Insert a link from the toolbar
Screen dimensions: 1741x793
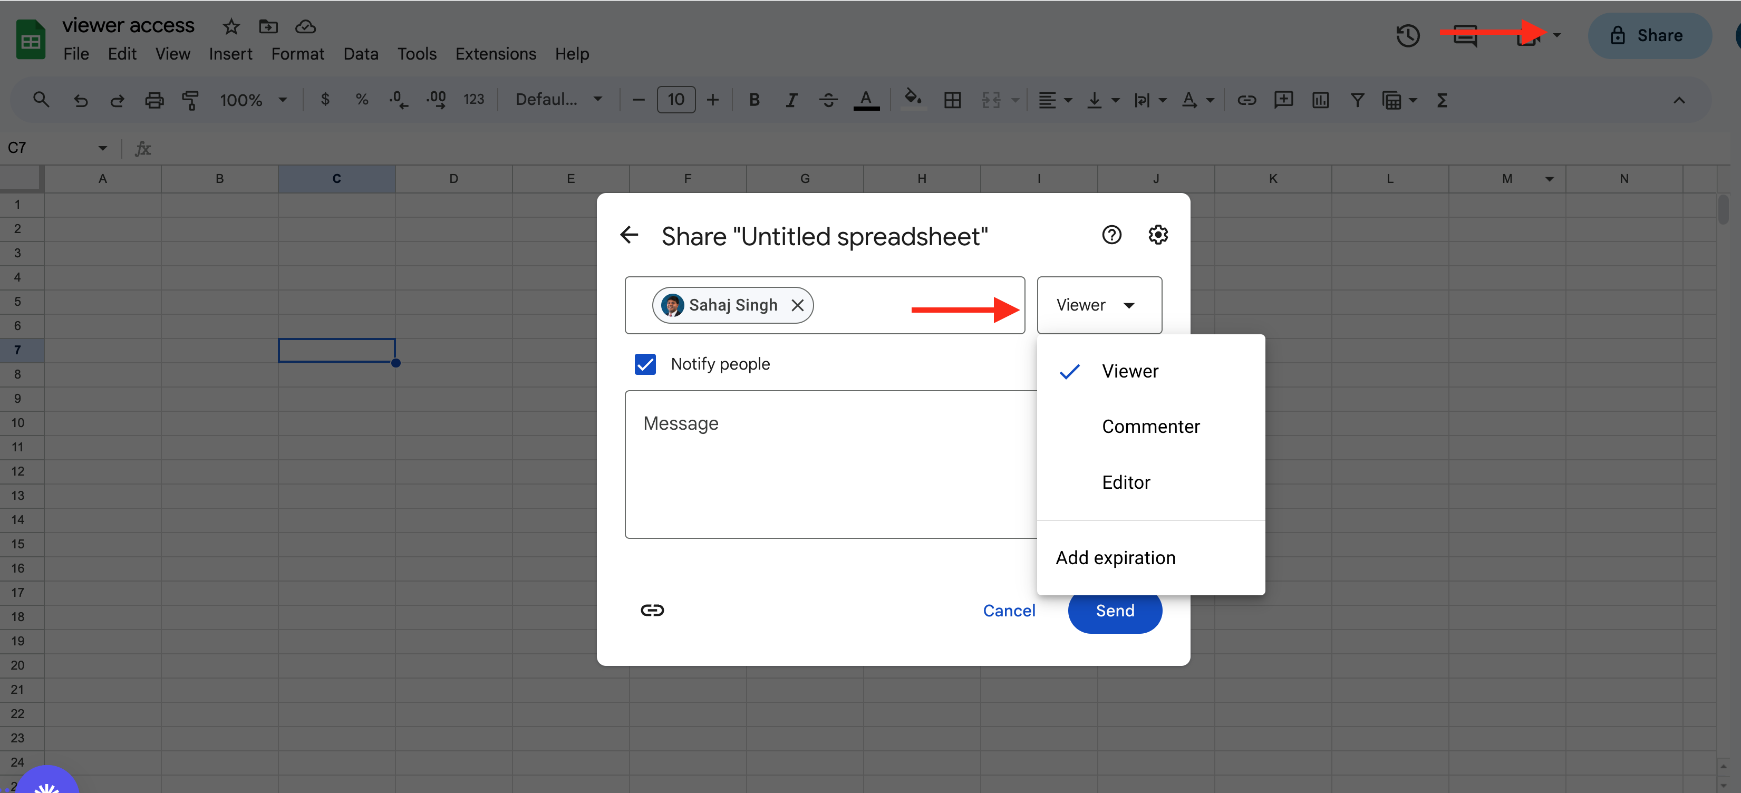coord(1246,100)
